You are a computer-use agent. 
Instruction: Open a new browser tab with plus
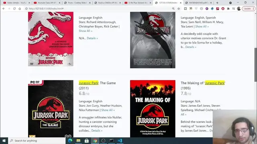(x=217, y=3)
